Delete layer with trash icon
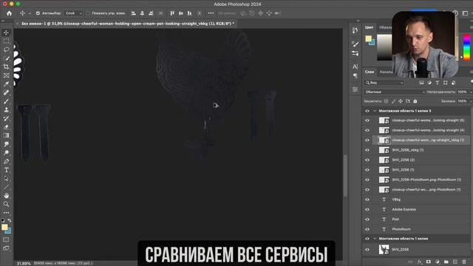Image resolution: width=473 pixels, height=266 pixels. [x=464, y=262]
